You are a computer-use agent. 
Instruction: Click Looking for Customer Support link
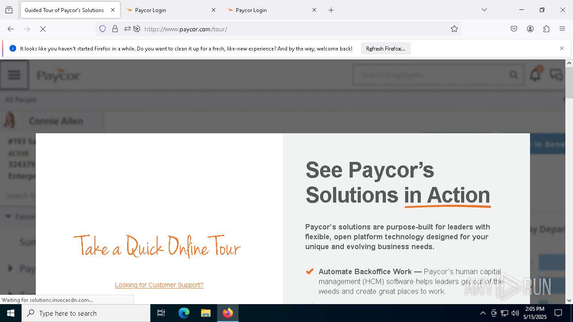tap(159, 285)
